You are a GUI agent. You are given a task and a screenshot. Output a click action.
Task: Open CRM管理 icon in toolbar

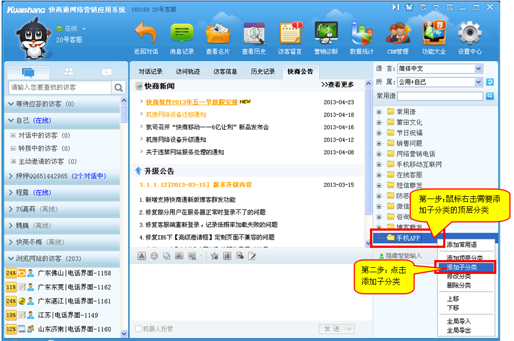pos(397,34)
